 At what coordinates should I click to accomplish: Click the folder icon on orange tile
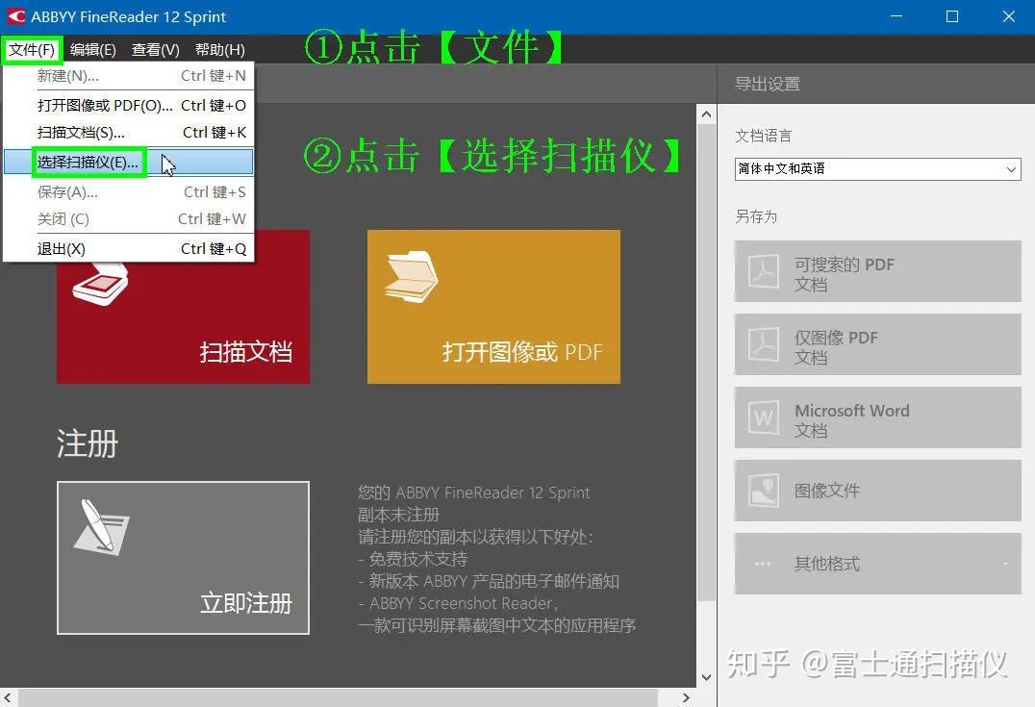click(412, 277)
